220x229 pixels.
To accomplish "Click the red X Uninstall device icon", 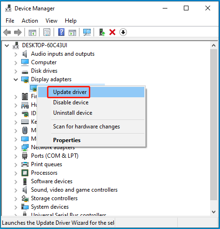I will (112, 32).
